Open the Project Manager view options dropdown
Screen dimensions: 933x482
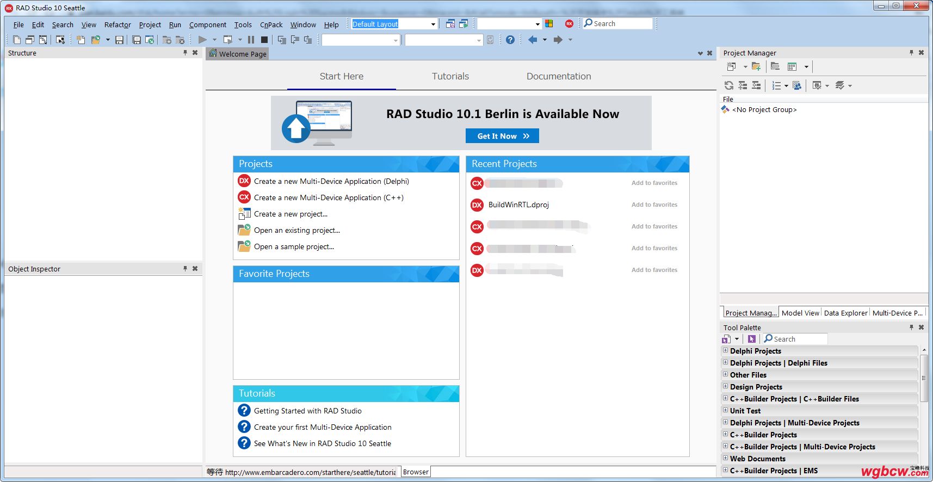[x=806, y=66]
